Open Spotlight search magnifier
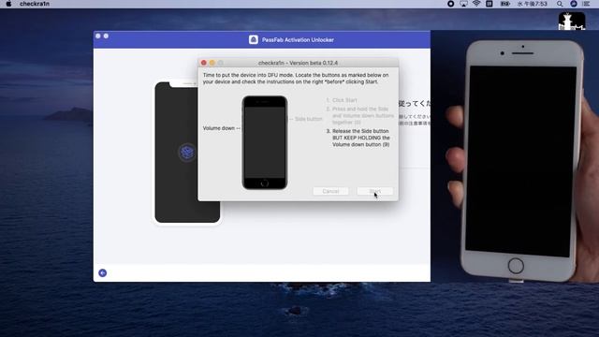The image size is (599, 337). point(560,4)
